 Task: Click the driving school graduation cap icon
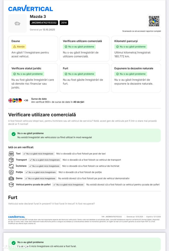11,184
